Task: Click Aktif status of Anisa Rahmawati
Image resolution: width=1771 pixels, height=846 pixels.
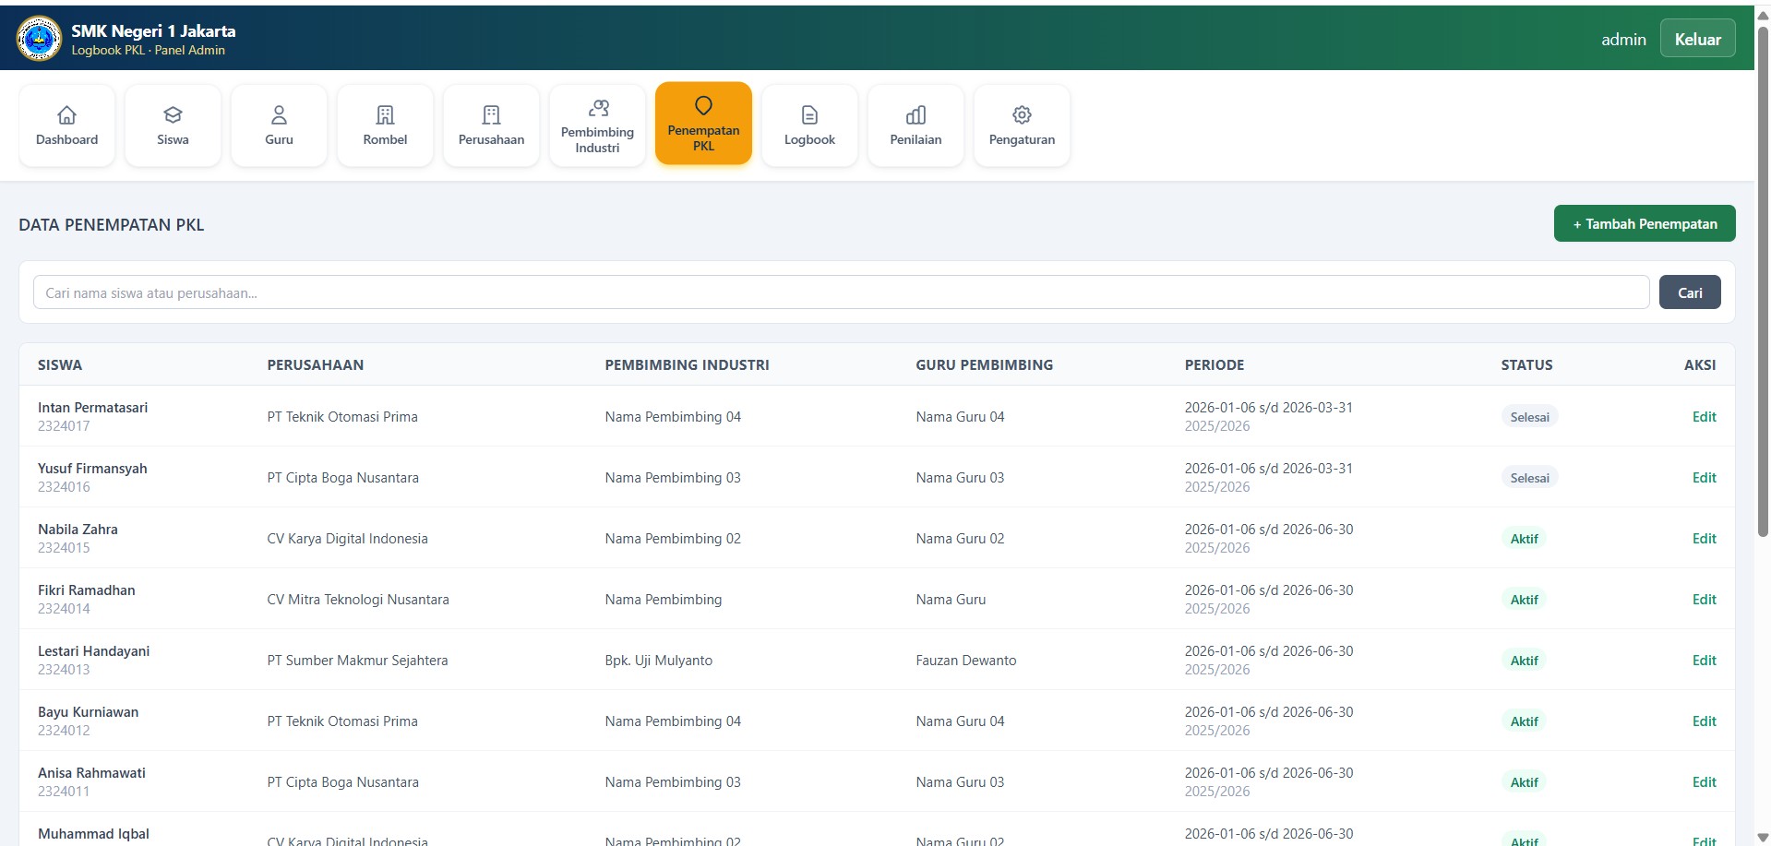Action: (1524, 781)
